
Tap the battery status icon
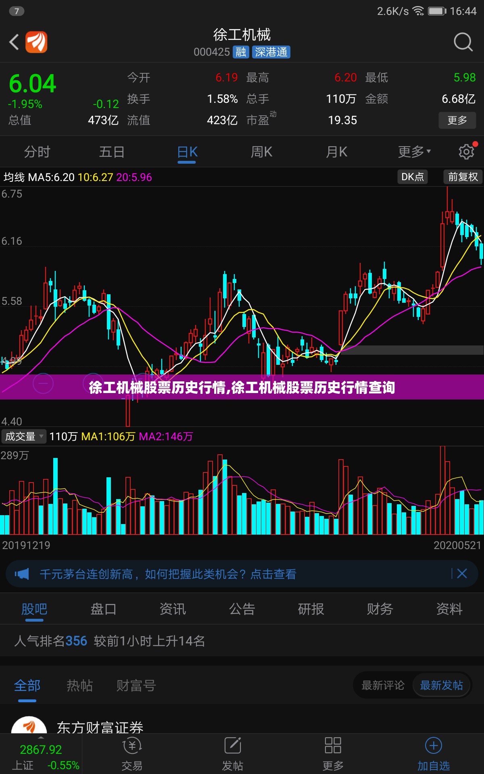[437, 11]
